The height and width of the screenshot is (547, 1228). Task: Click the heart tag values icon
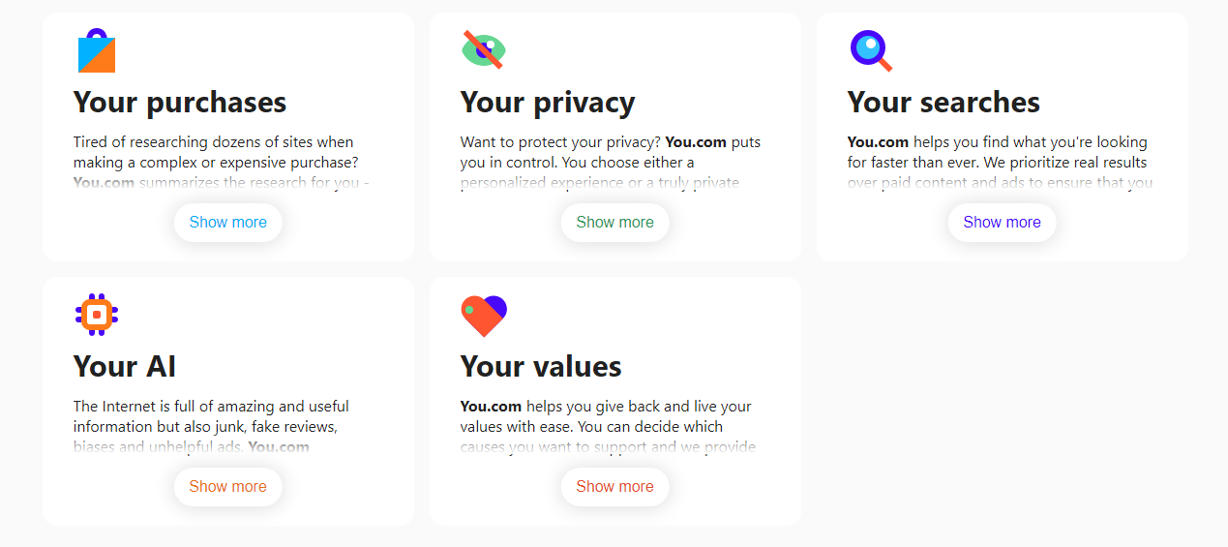pyautogui.click(x=484, y=316)
